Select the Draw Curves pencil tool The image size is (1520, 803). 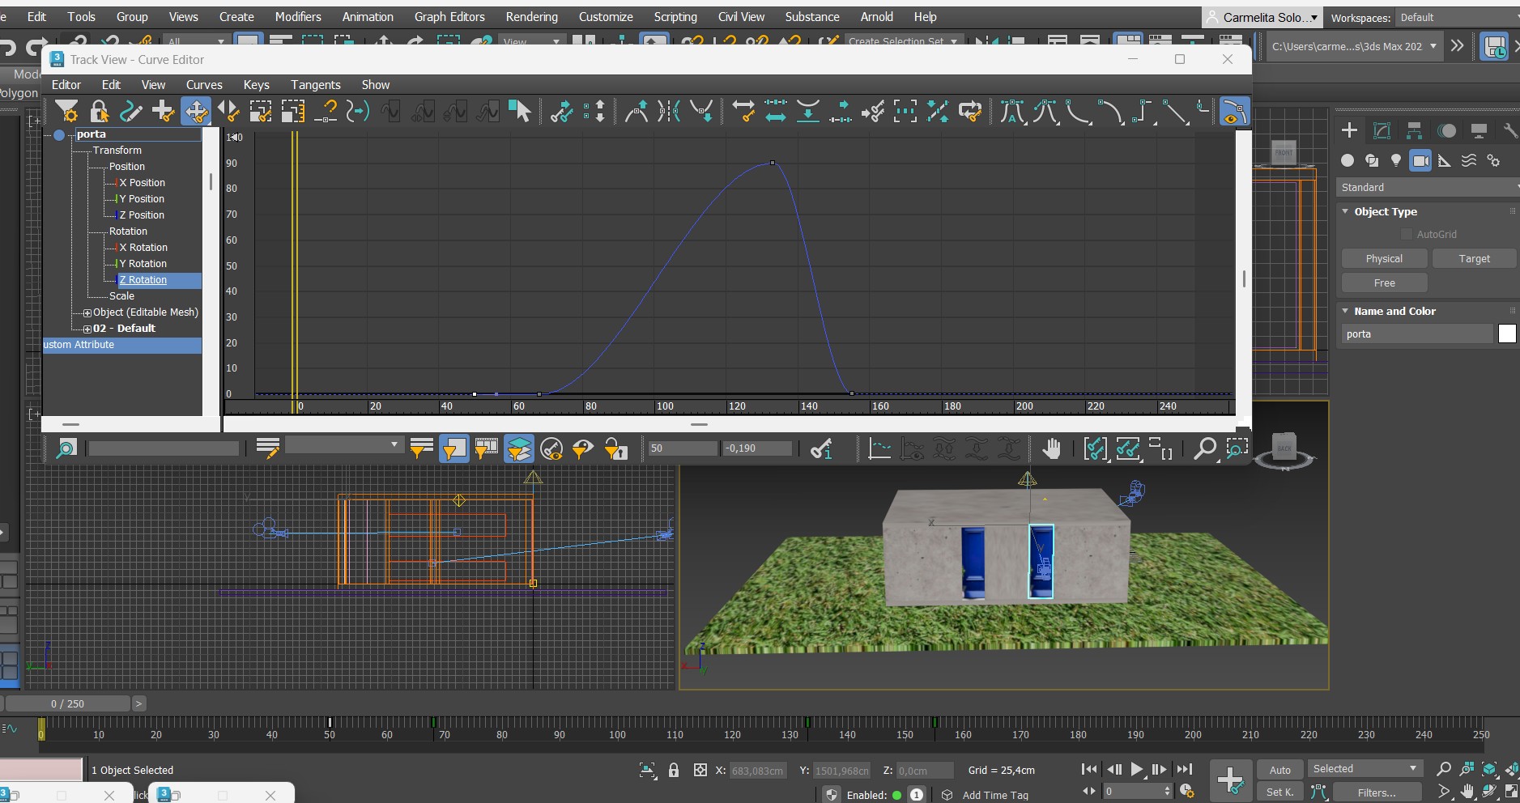pyautogui.click(x=131, y=112)
